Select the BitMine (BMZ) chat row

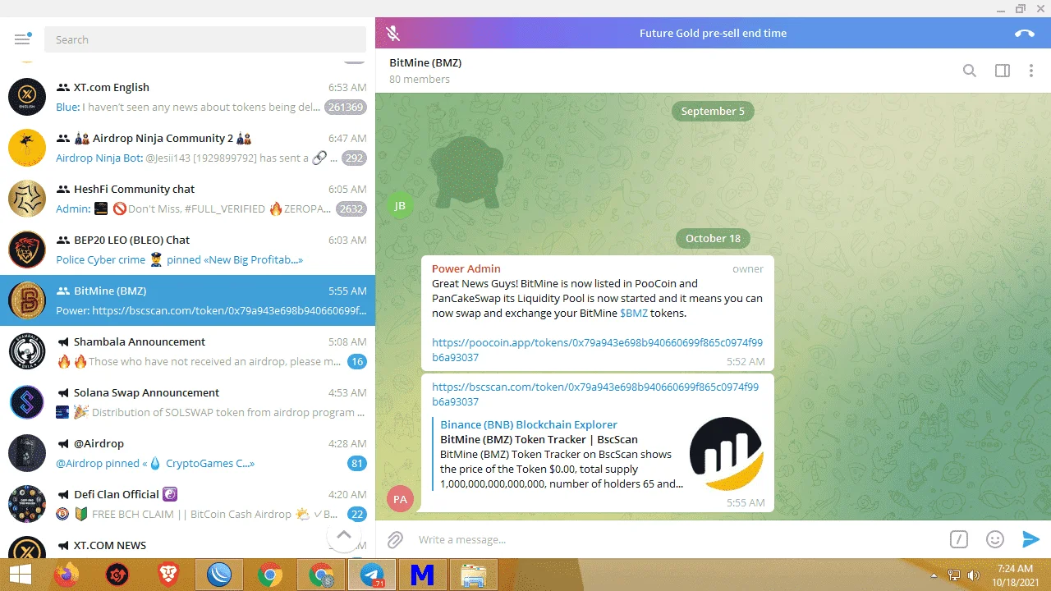[x=187, y=300]
